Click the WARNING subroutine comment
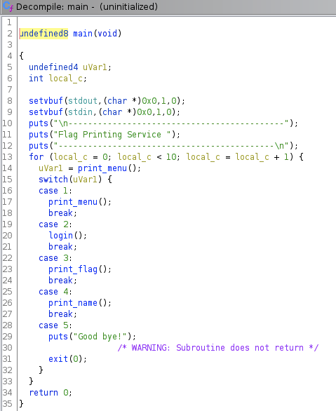 tap(218, 348)
